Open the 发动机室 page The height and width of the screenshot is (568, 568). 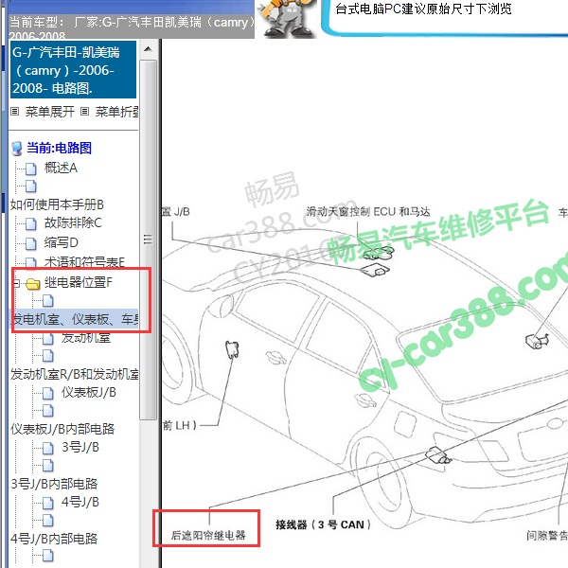[86, 338]
